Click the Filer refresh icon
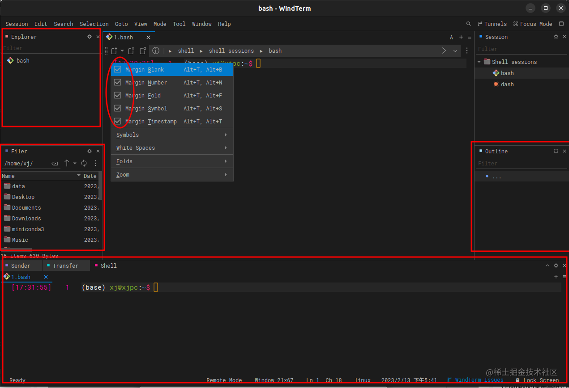Viewport: 569px width, 388px height. [x=84, y=164]
